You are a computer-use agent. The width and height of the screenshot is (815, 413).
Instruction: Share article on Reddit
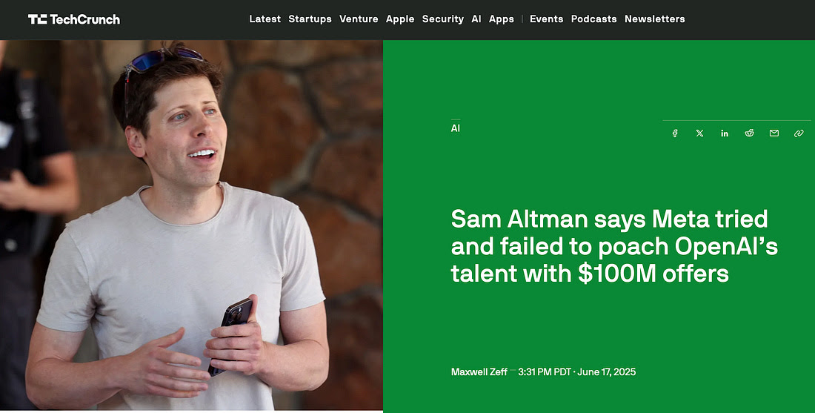coord(750,133)
